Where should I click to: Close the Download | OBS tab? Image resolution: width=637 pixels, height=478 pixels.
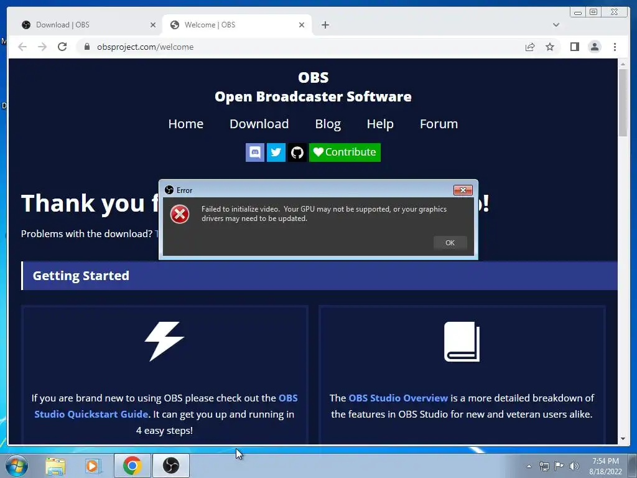(x=153, y=25)
